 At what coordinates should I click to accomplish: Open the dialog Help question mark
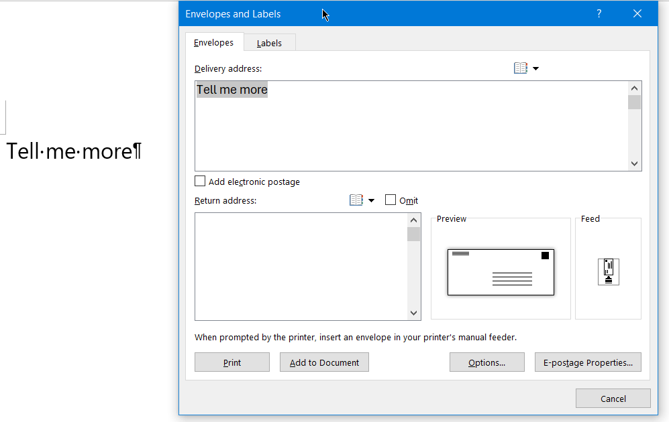click(599, 13)
